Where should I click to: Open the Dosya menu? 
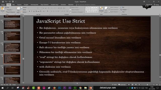point(3,5)
